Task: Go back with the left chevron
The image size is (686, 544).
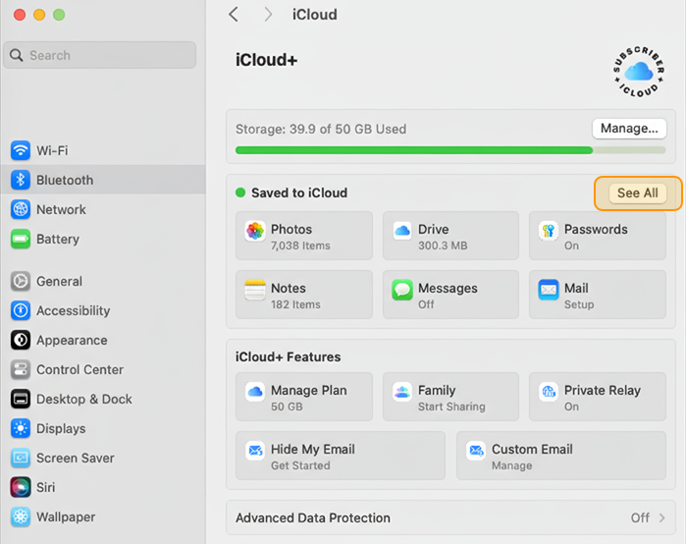Action: [x=234, y=15]
